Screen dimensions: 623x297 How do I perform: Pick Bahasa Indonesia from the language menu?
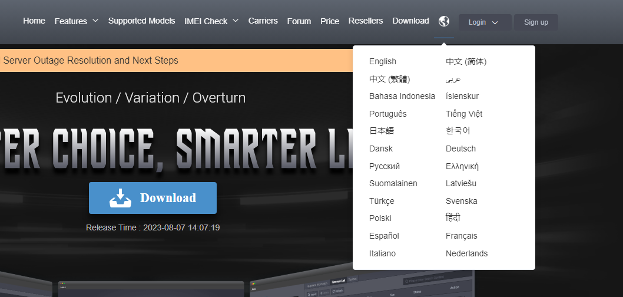pos(402,96)
